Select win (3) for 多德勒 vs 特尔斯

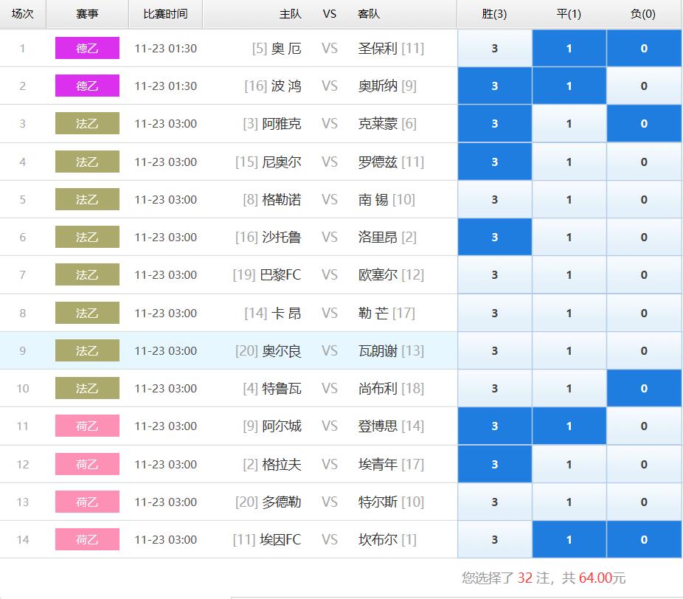[x=495, y=502]
